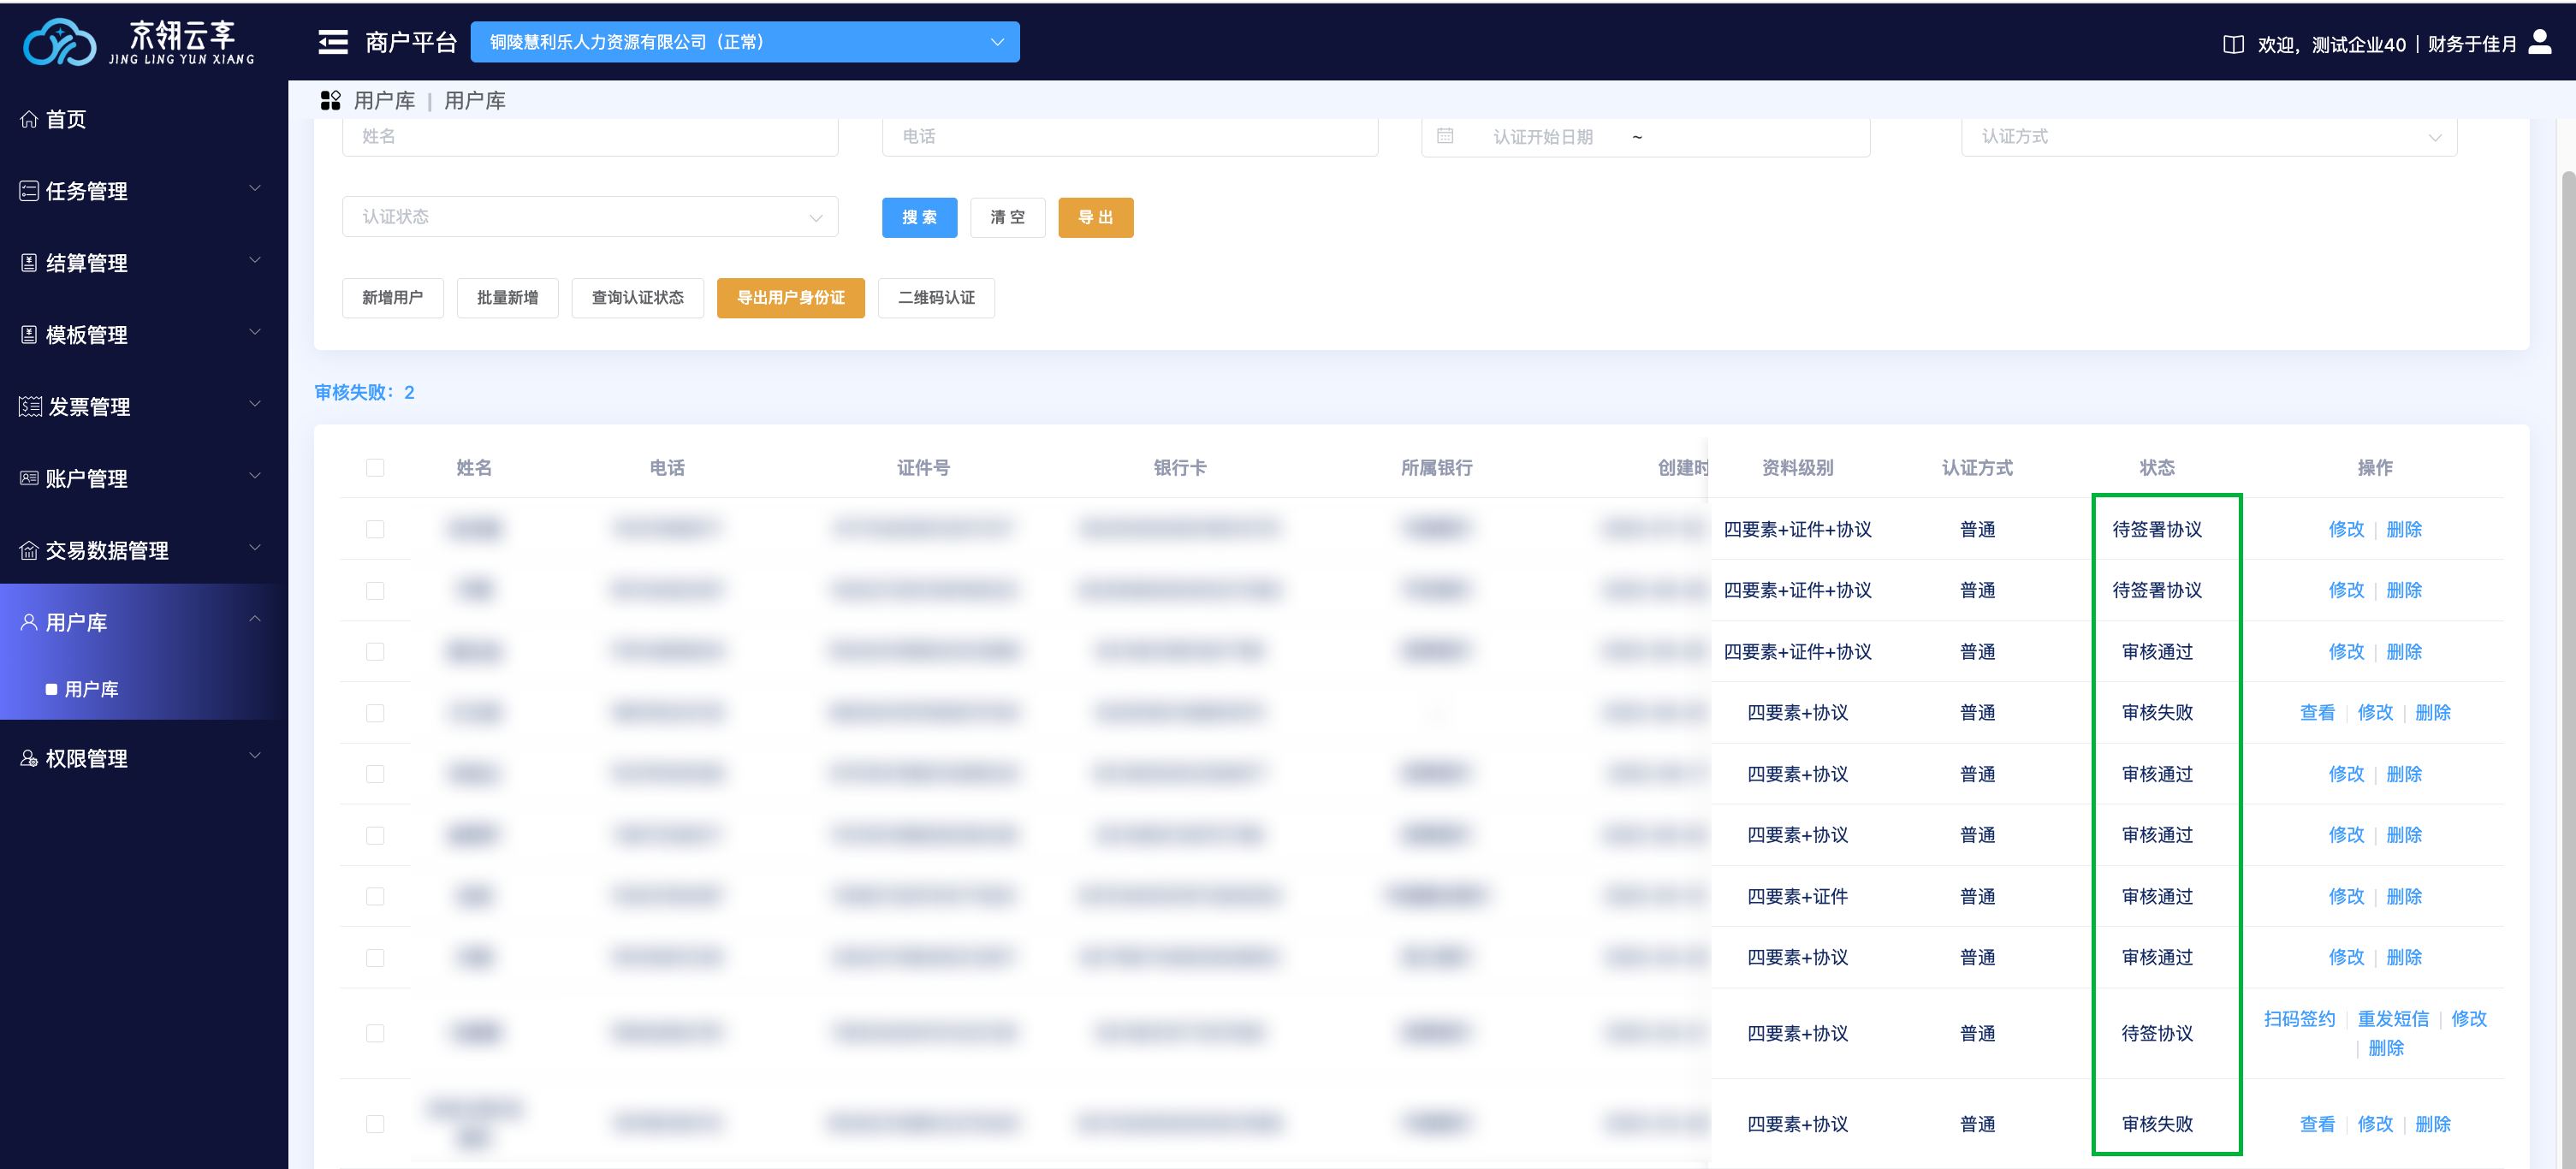Tick the select-all checkbox in table header
Viewport: 2576px width, 1169px height.
(x=375, y=467)
